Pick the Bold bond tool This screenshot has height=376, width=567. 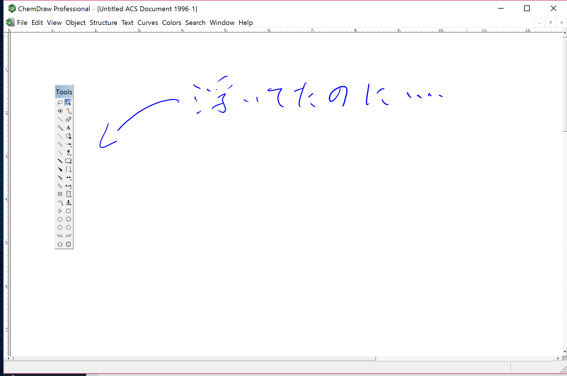[60, 161]
